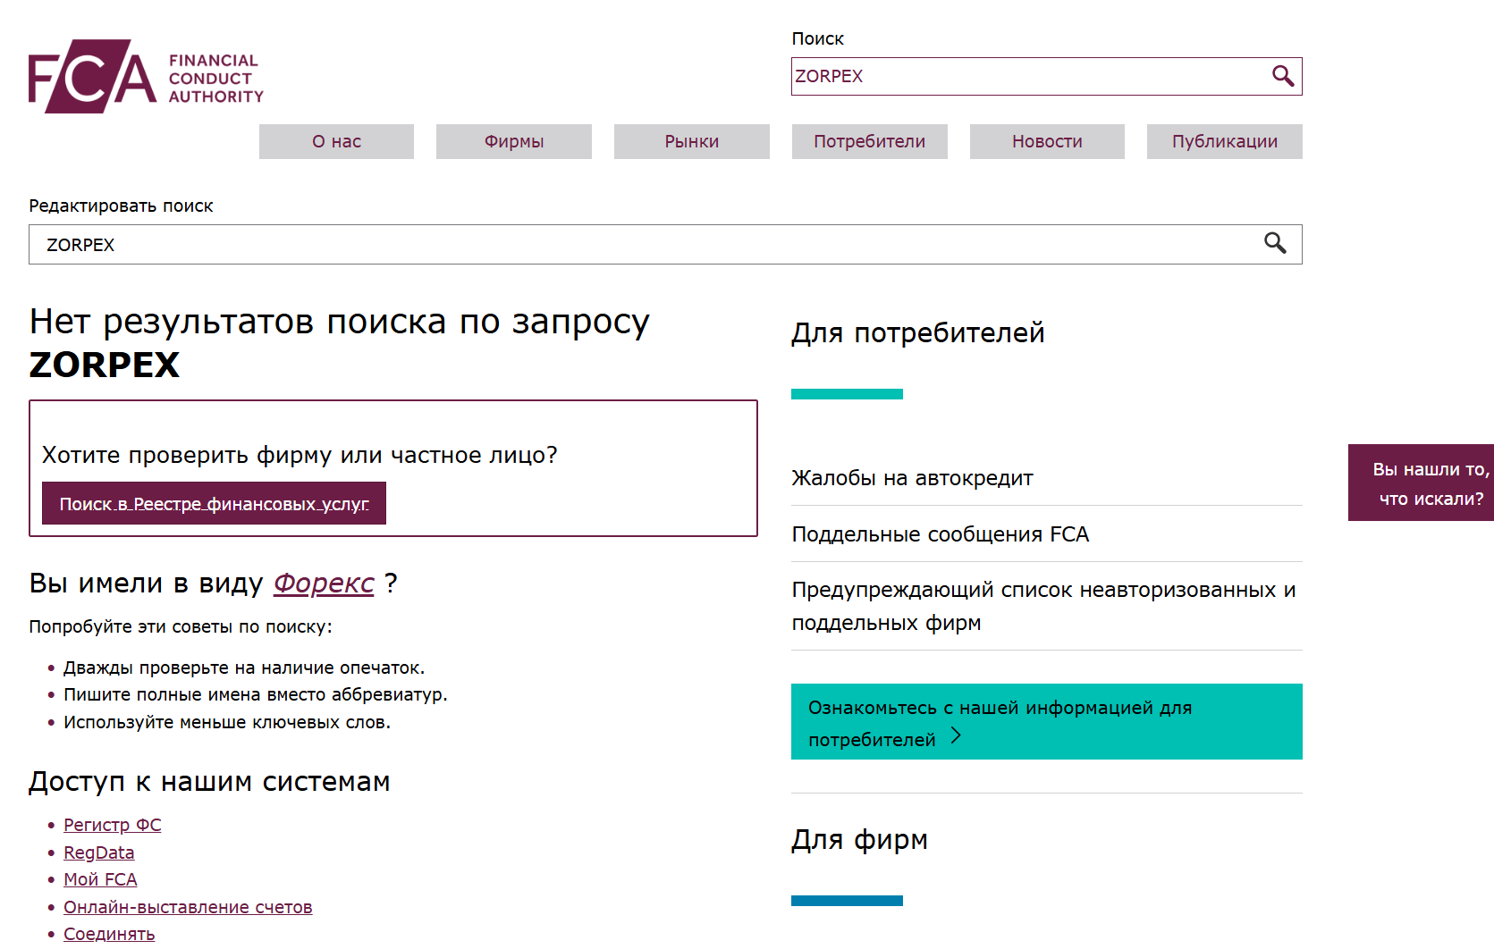Image resolution: width=1494 pixels, height=949 pixels.
Task: Open the 'Потребители' navigation menu
Action: pos(868,141)
